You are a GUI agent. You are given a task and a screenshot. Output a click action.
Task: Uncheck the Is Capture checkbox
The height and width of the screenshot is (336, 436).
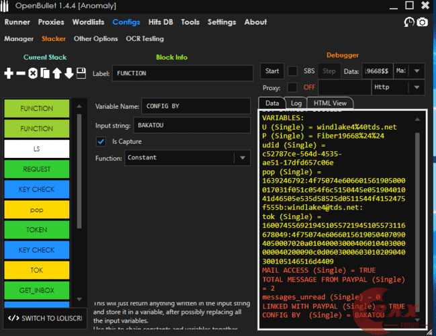pyautogui.click(x=101, y=141)
